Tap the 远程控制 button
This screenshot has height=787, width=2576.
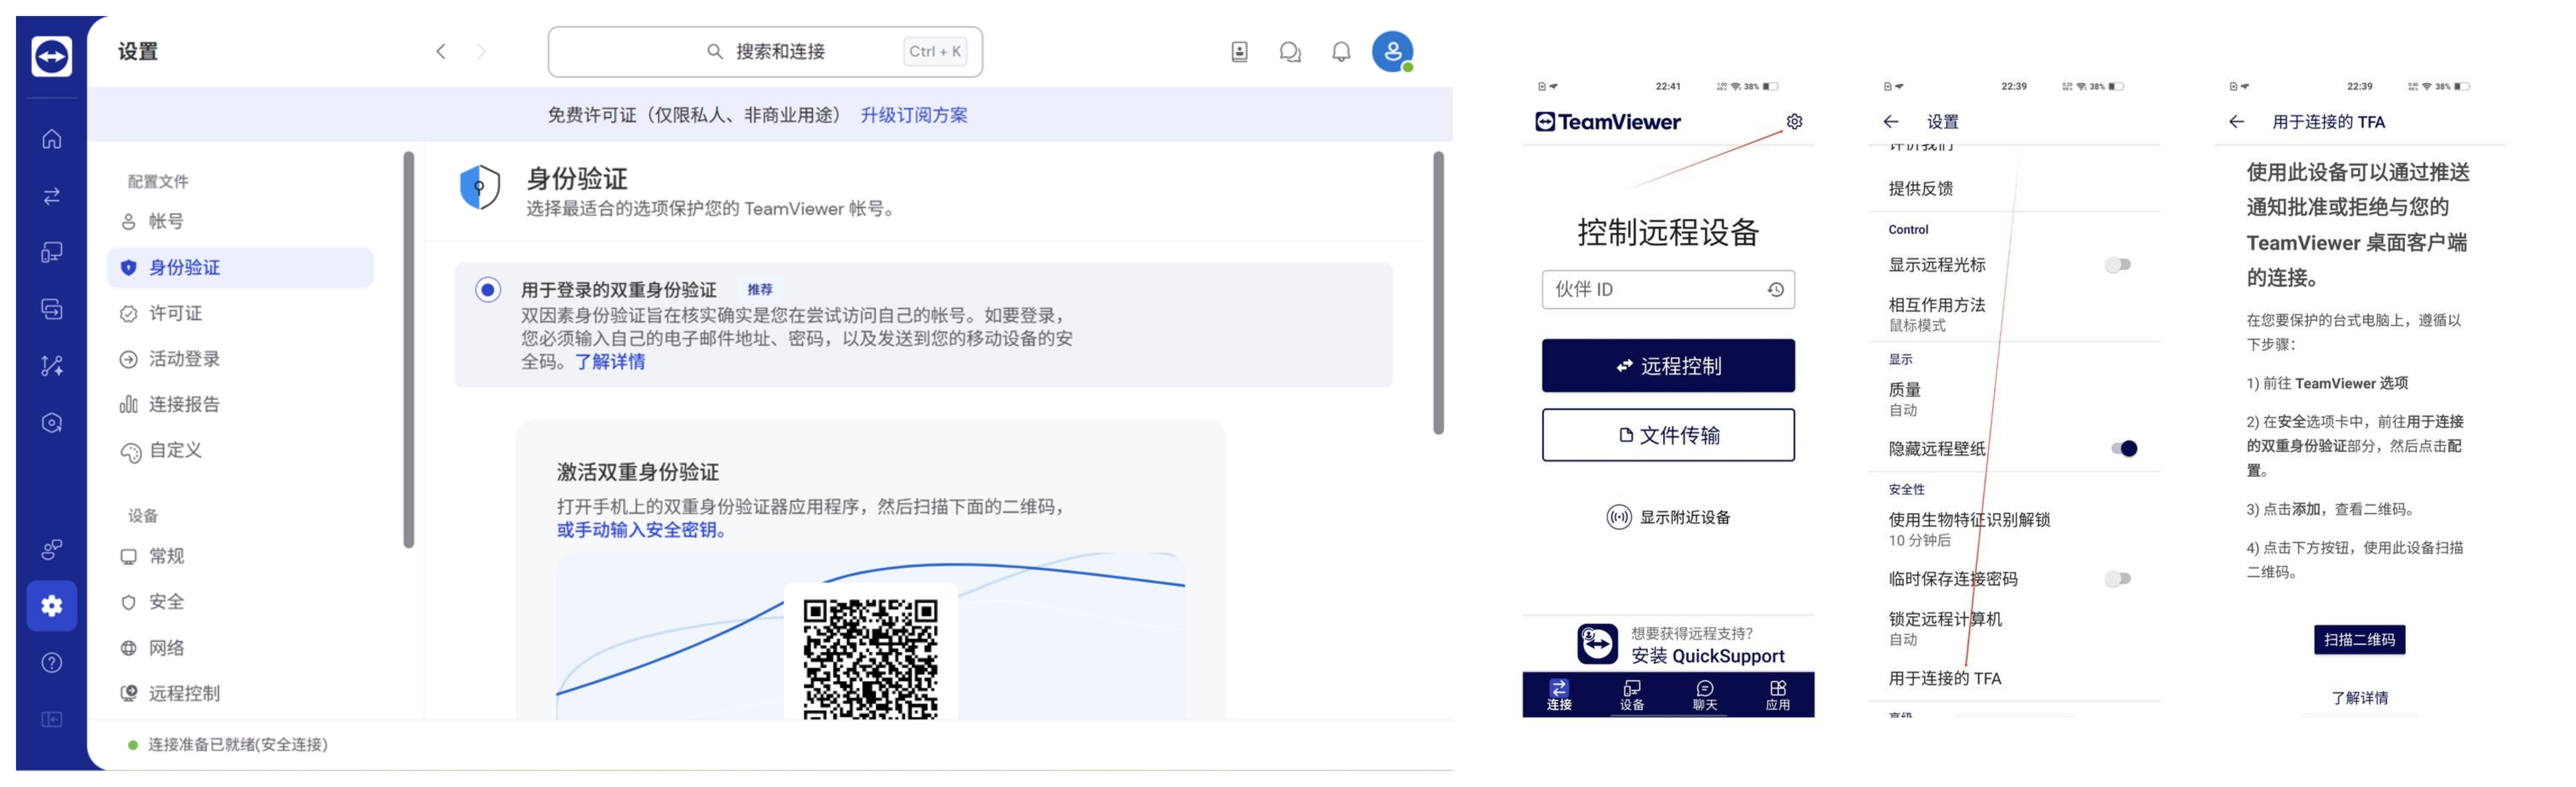point(1668,366)
